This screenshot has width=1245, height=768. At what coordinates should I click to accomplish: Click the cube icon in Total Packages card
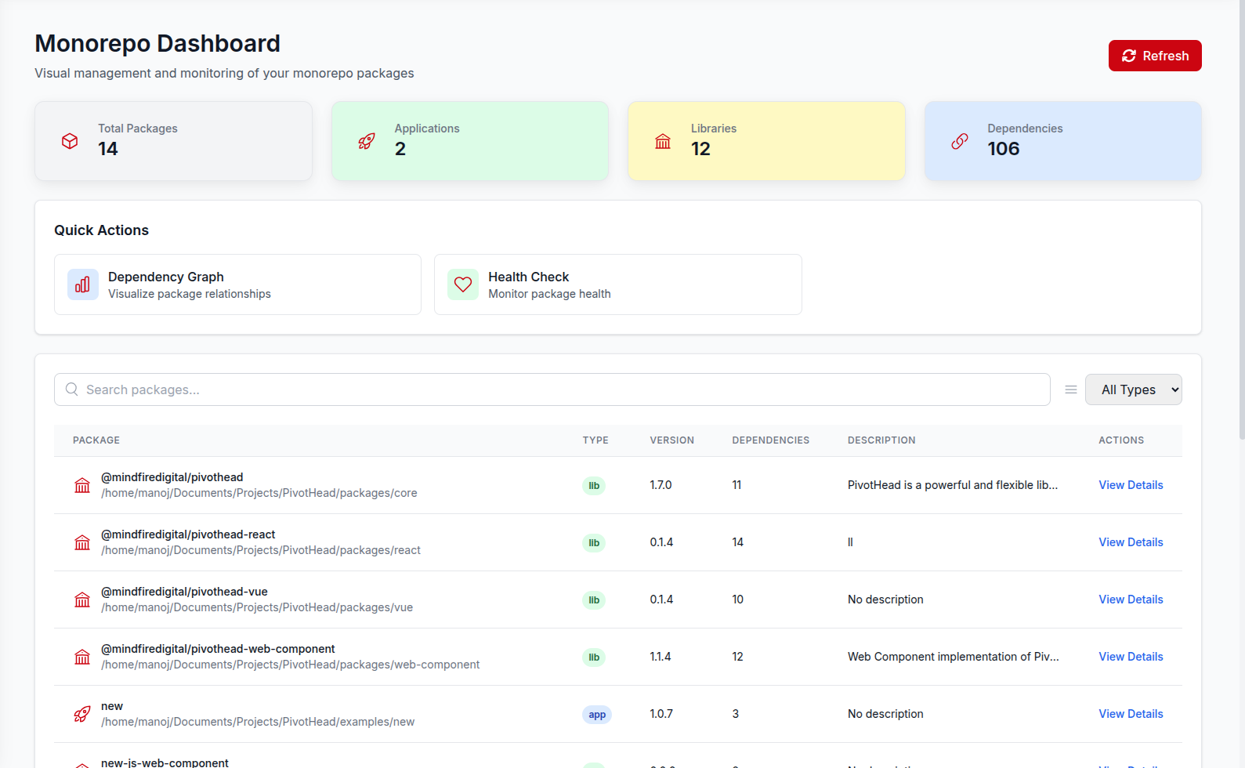[70, 141]
